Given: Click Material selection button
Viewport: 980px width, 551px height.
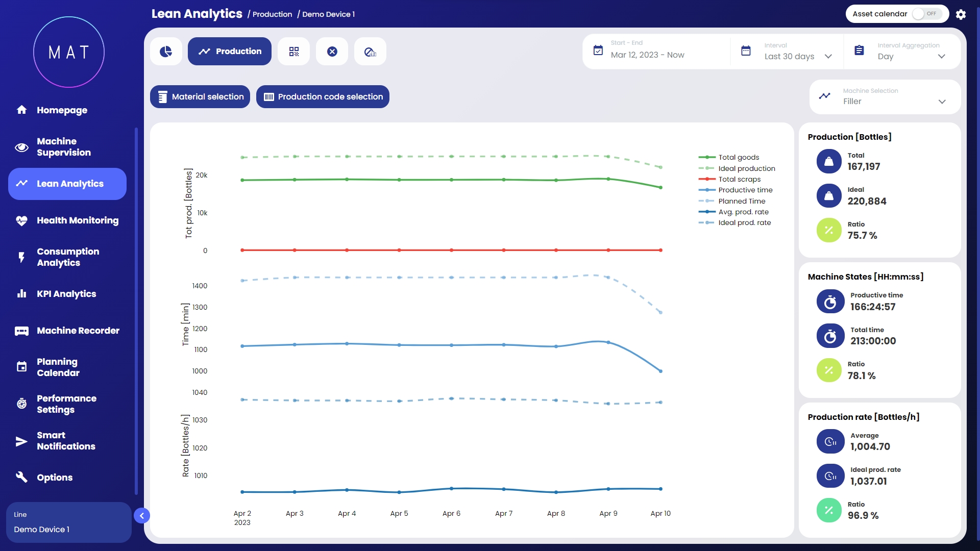Looking at the screenshot, I should (x=200, y=97).
